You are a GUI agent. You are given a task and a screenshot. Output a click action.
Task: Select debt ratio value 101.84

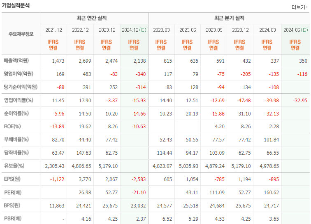[272, 140]
